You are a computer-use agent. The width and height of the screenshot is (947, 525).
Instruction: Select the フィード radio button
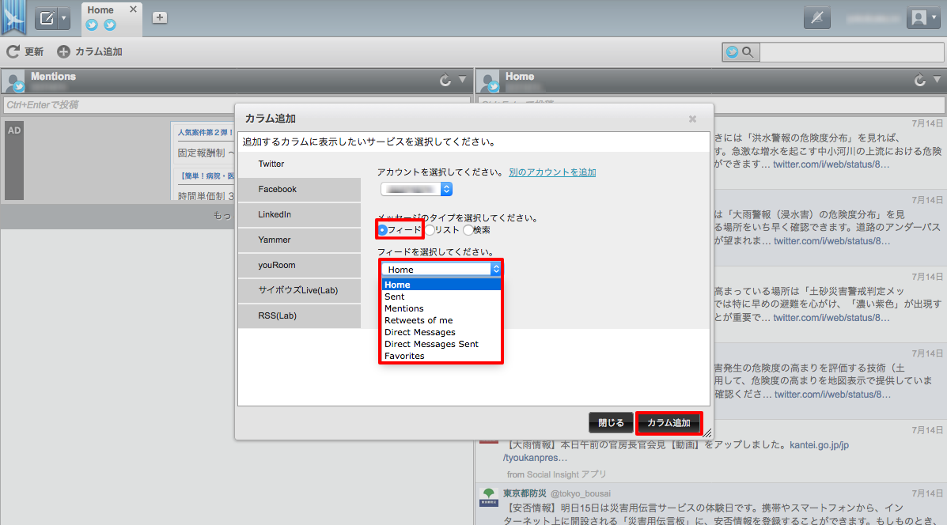[383, 230]
